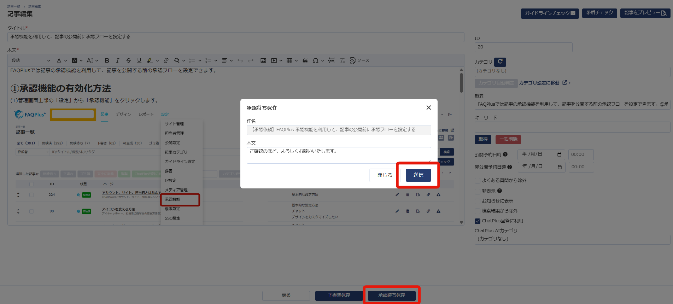This screenshot has height=304, width=673.
Task: Expand the table insert dropdown
Action: [296, 60]
